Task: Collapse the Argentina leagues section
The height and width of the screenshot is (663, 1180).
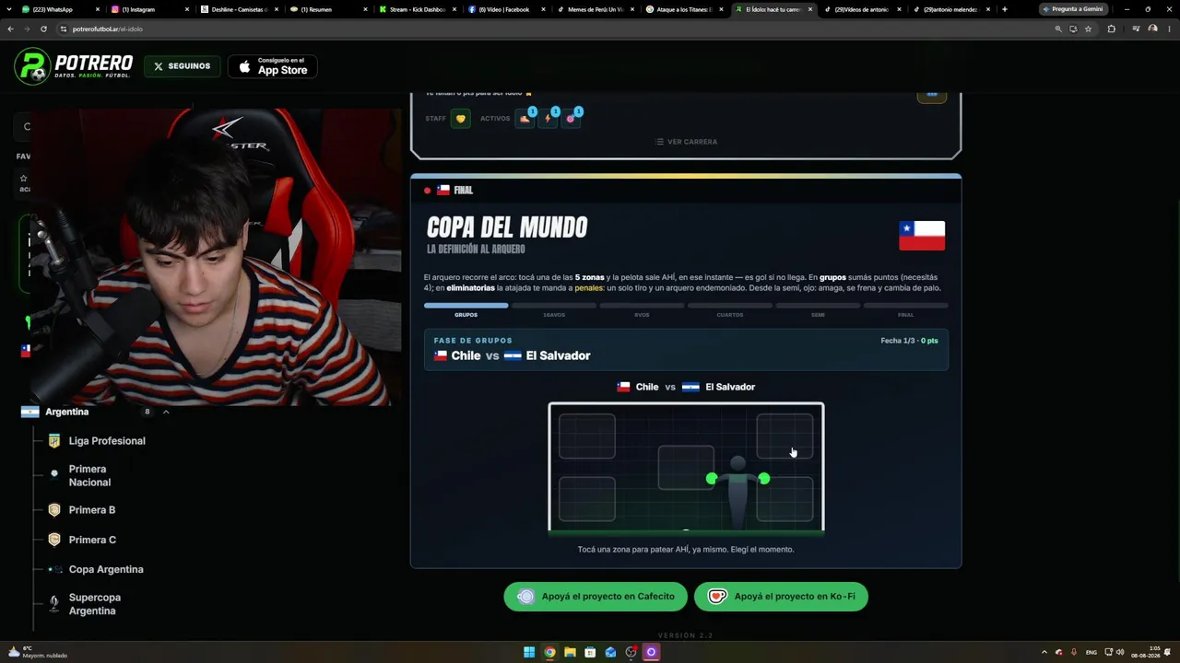Action: (166, 412)
